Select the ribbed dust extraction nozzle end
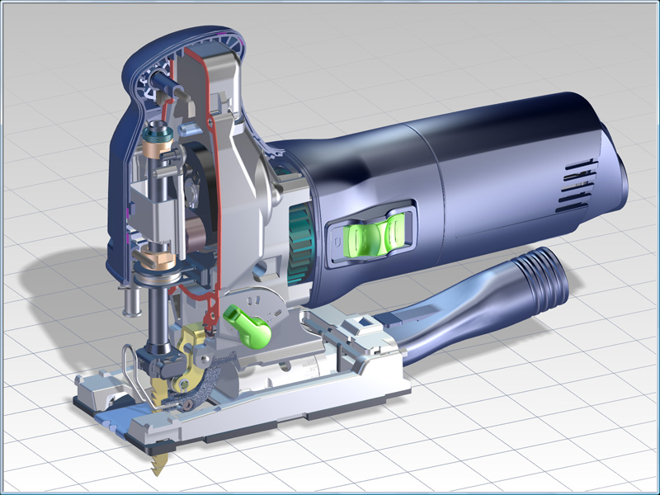Image resolution: width=660 pixels, height=495 pixels. (548, 271)
